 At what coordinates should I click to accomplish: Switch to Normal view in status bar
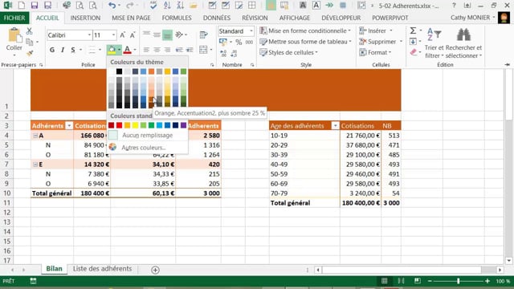(x=384, y=281)
